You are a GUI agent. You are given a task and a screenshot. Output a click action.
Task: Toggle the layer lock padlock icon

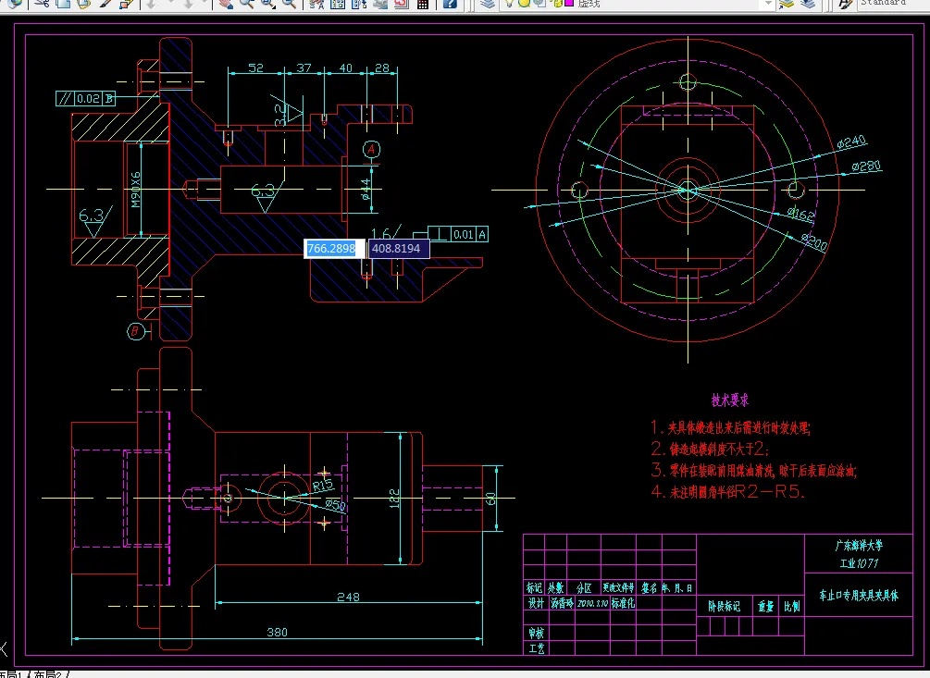[x=554, y=3]
